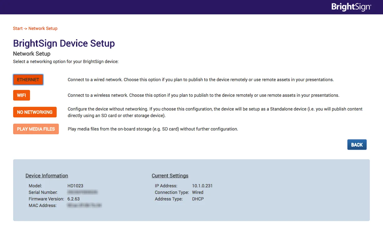The image size is (383, 232).
Task: Click the Network Setup subheading
Action: coord(32,54)
